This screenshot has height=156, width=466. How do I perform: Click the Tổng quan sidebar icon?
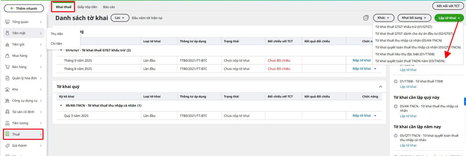7,22
